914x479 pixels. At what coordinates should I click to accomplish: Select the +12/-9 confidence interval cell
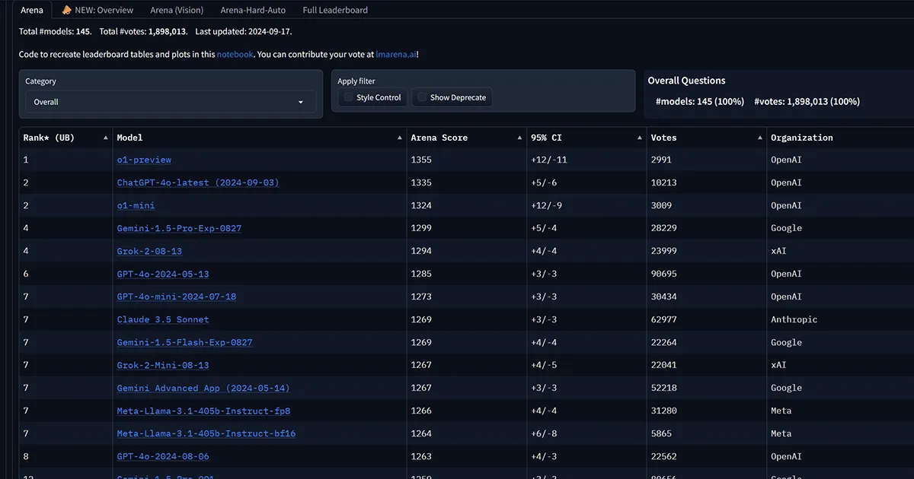click(586, 205)
